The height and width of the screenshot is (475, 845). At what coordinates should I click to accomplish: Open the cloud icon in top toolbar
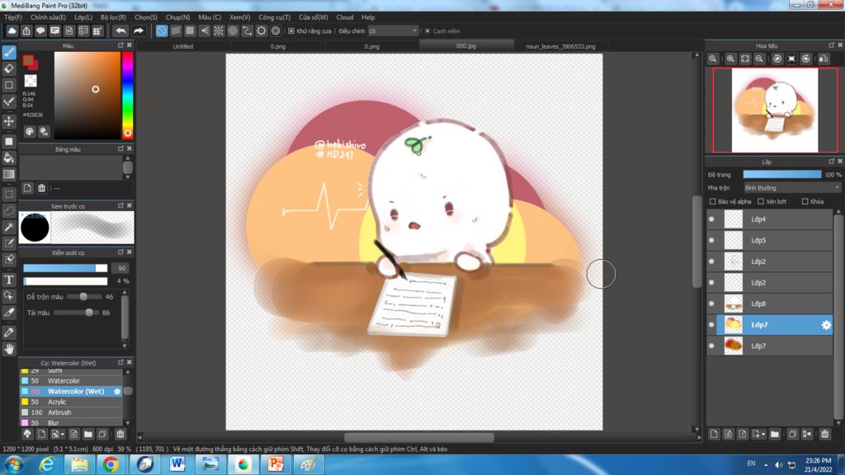coord(12,31)
